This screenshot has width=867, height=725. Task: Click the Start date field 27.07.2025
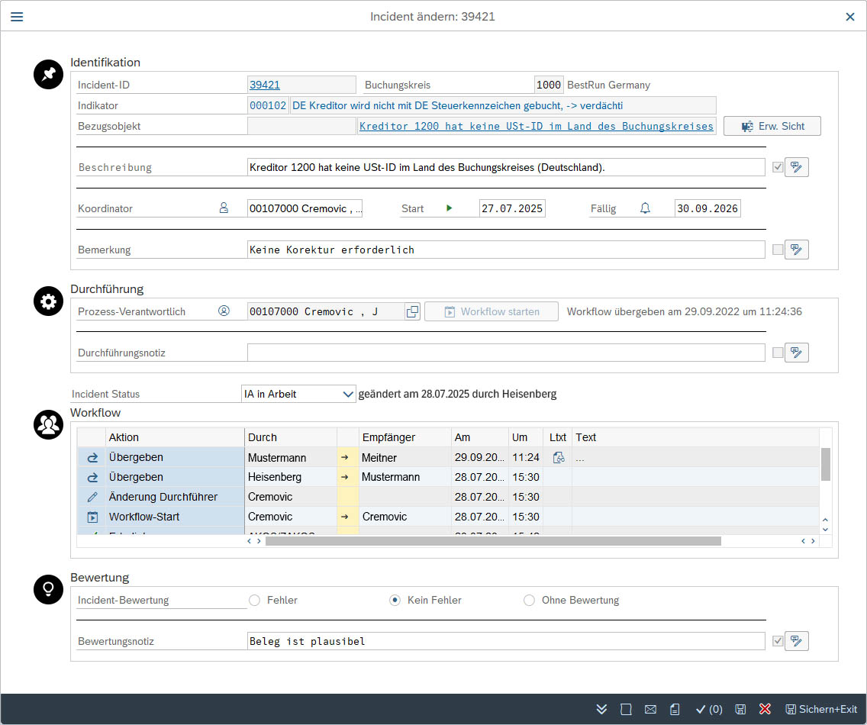pyautogui.click(x=512, y=208)
